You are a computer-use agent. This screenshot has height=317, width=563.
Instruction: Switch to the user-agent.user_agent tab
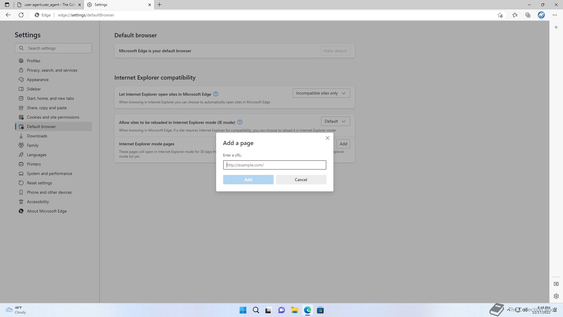point(49,5)
